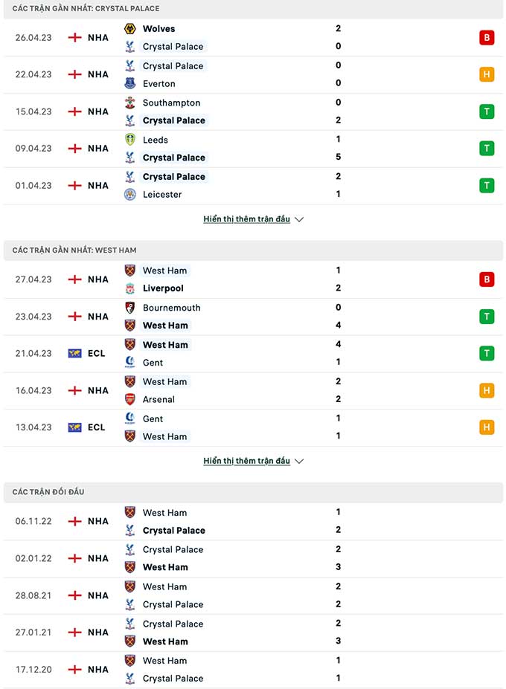Click the Wolves club crest icon
The image size is (506, 689).
coord(129,29)
